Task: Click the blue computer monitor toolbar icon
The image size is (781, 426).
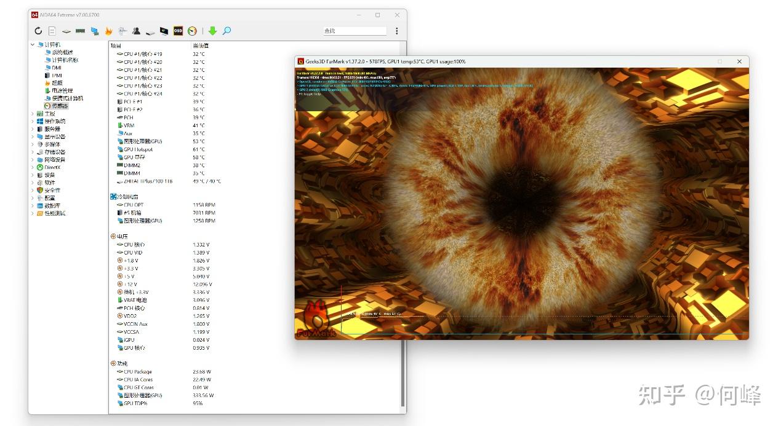Action: point(95,31)
